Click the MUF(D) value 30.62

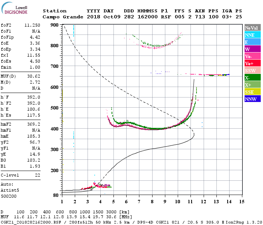(33, 76)
